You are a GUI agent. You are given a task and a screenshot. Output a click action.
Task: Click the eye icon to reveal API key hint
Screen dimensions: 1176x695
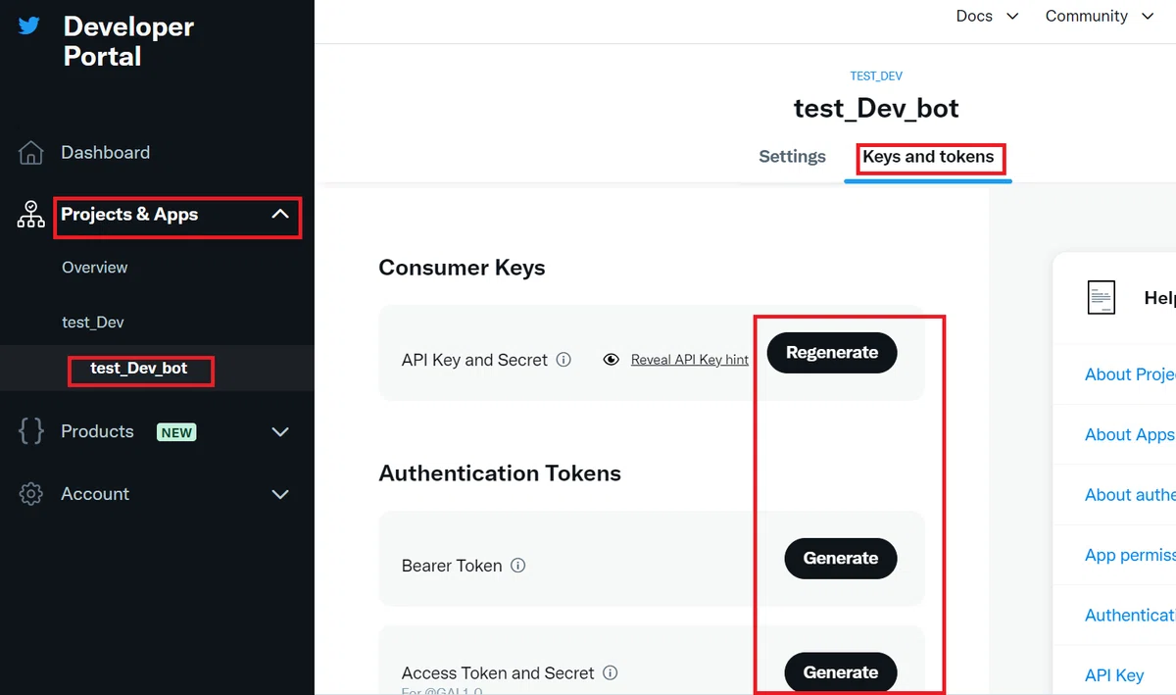(x=612, y=360)
